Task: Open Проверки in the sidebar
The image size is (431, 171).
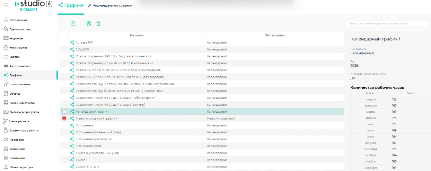Action: coord(17,140)
